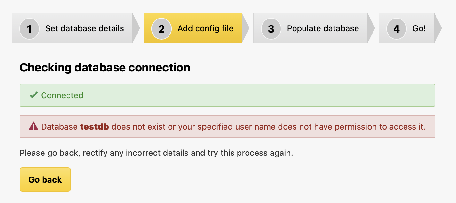
Task: Click the red warning triangle icon
Action: click(x=34, y=127)
